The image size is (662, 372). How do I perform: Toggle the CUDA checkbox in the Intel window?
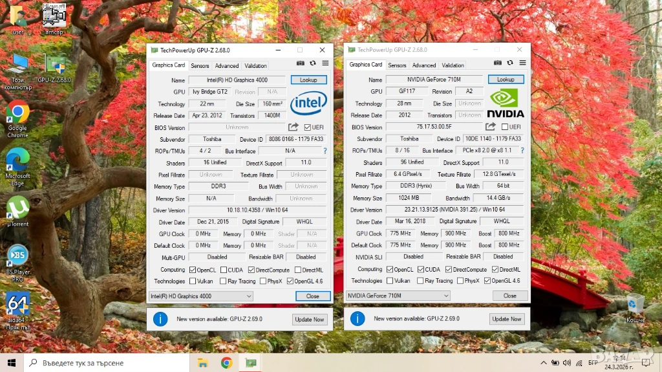[224, 270]
